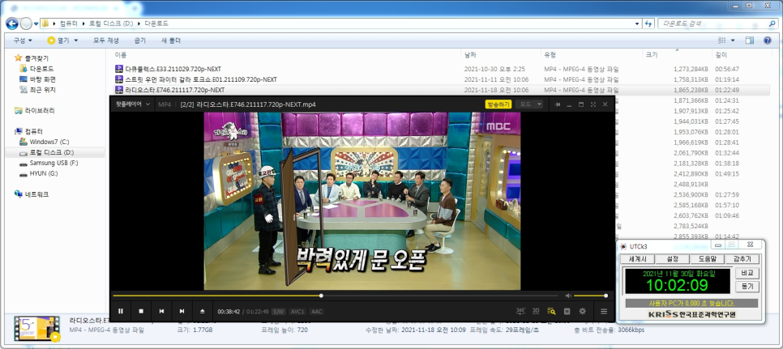Toggle 360-degree video mode icon
This screenshot has height=349, width=783.
pos(520,311)
